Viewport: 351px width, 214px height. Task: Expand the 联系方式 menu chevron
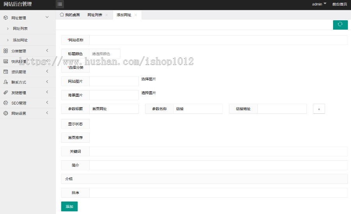point(47,82)
